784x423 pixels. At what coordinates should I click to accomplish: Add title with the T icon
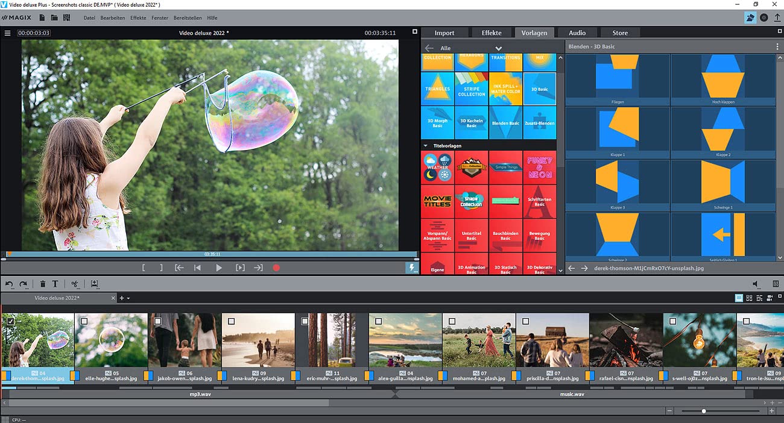pyautogui.click(x=55, y=284)
